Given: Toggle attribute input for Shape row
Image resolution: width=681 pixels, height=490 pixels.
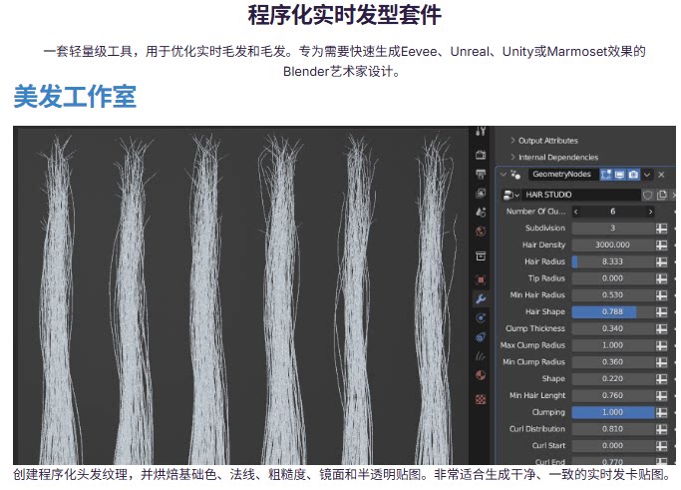Looking at the screenshot, I should click(661, 378).
